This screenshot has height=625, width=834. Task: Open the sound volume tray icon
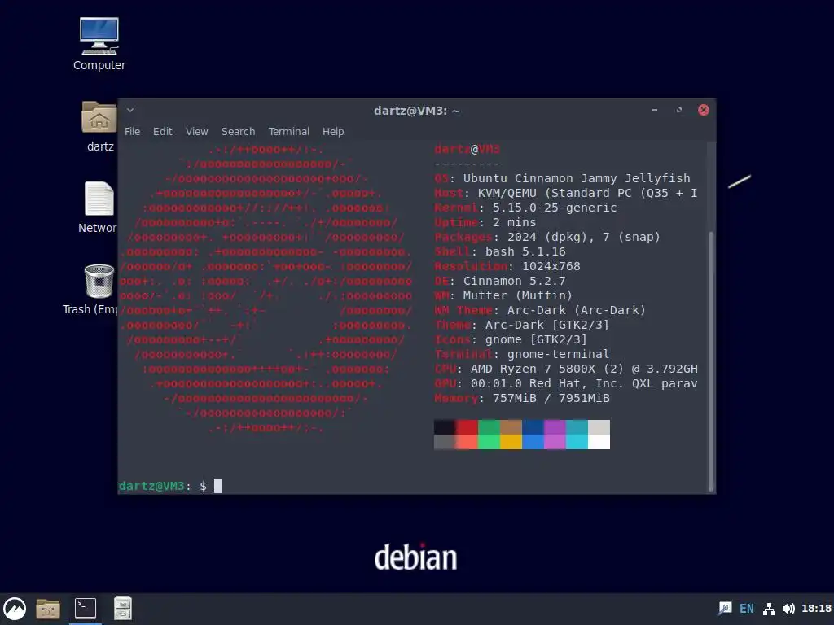click(788, 609)
